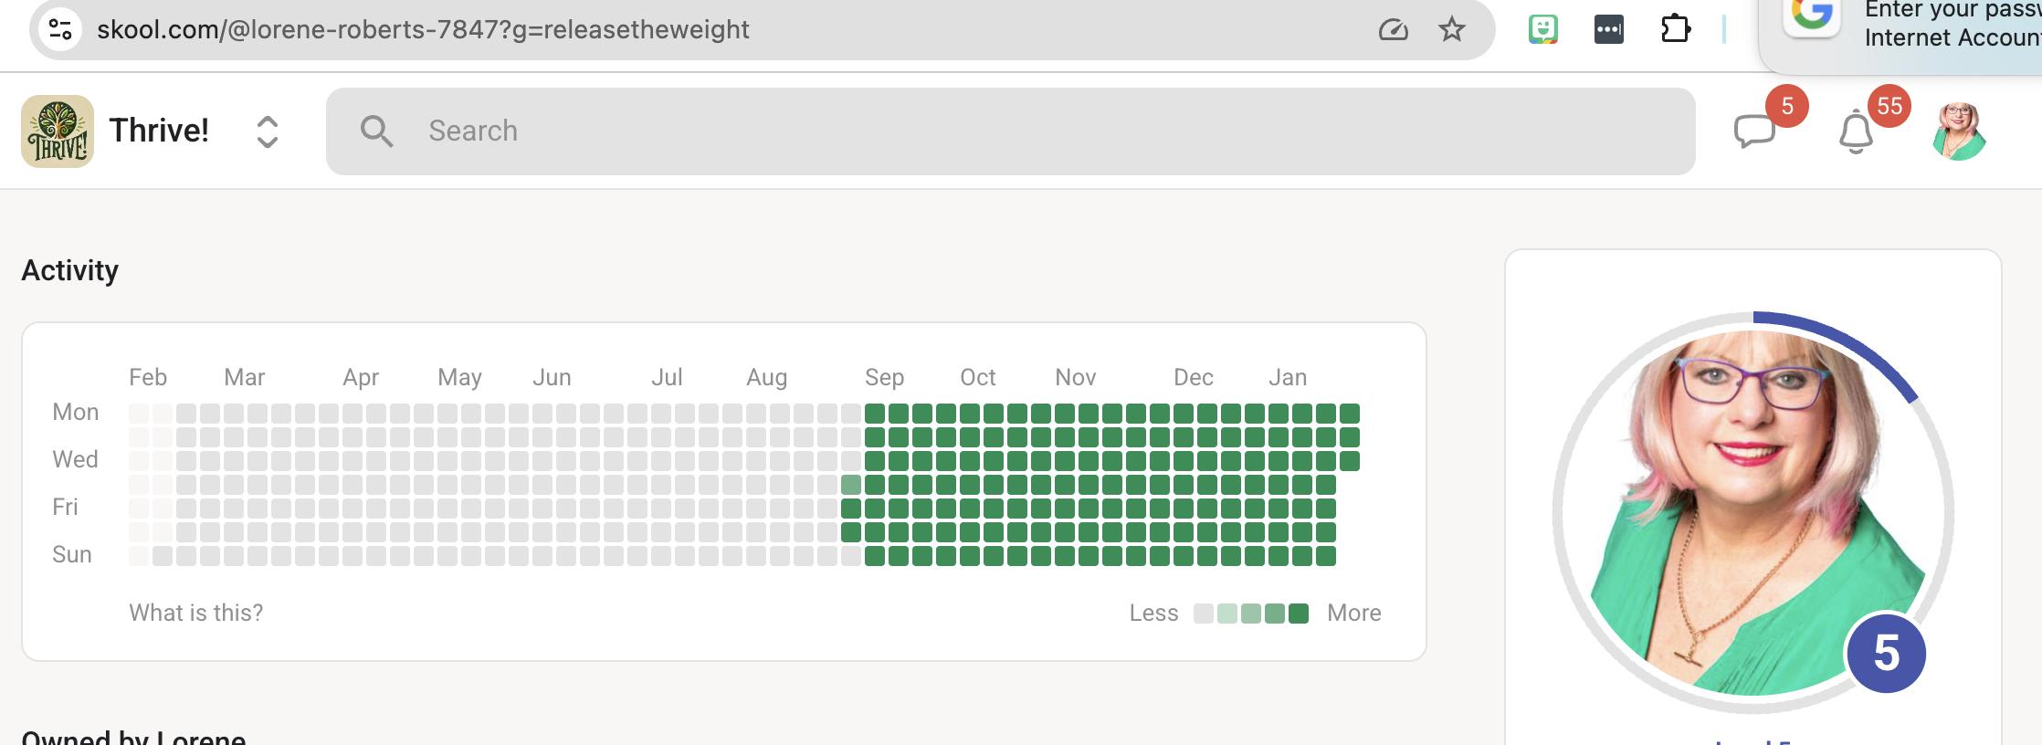The image size is (2042, 745).
Task: Click the performance speedometer icon in address bar
Action: [x=1393, y=29]
